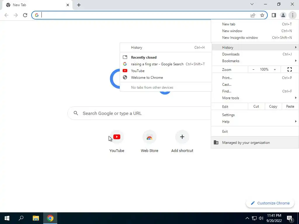Increase zoom with plus button
This screenshot has width=299, height=224.
point(275,69)
